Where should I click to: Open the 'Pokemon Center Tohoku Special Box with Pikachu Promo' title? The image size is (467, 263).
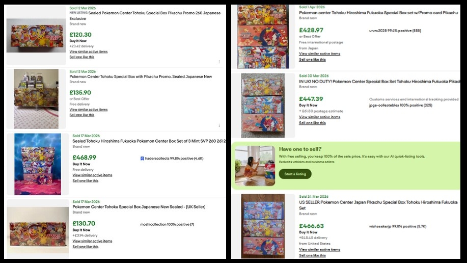pos(141,77)
